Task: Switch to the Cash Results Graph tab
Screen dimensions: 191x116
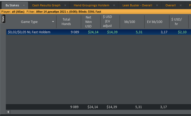Action: pyautogui.click(x=46, y=5)
